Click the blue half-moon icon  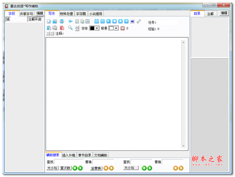(x=108, y=21)
